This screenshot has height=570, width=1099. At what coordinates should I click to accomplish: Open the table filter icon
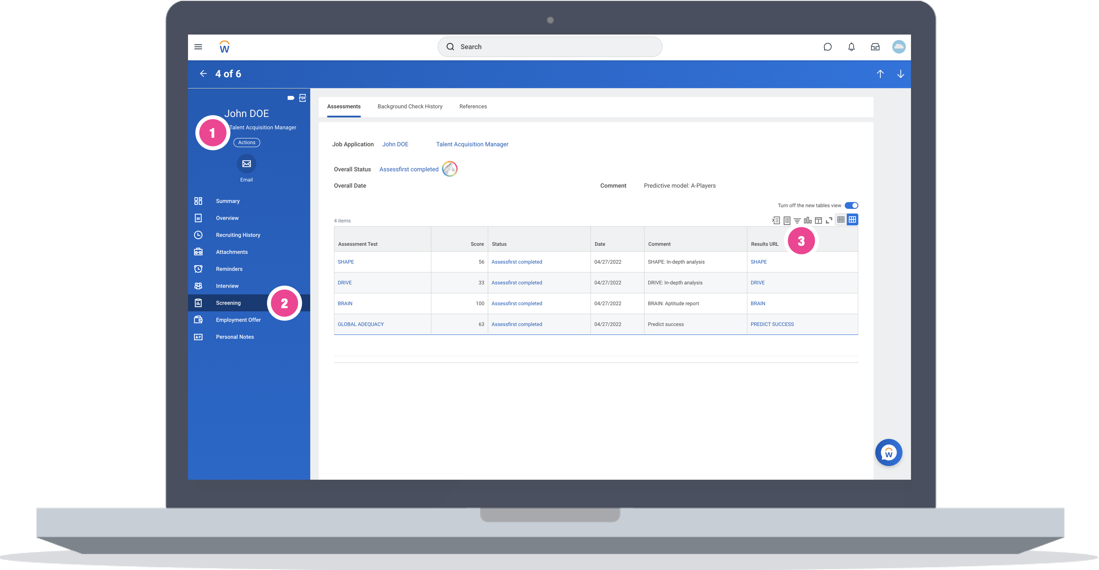point(797,220)
